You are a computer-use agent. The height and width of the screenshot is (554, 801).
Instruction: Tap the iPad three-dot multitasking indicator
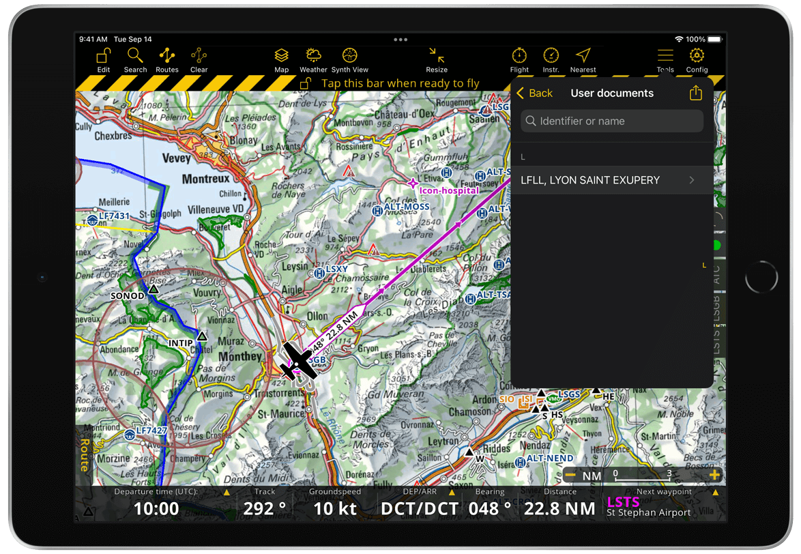[400, 40]
